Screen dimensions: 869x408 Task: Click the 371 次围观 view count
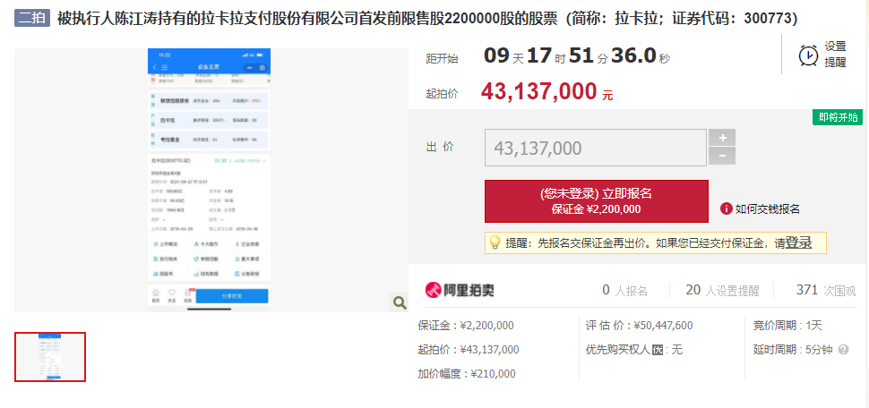tap(826, 290)
